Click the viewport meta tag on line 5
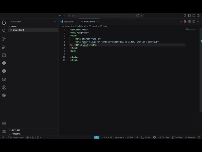Image resolution: width=202 pixels, height=152 pixels. pos(117,42)
